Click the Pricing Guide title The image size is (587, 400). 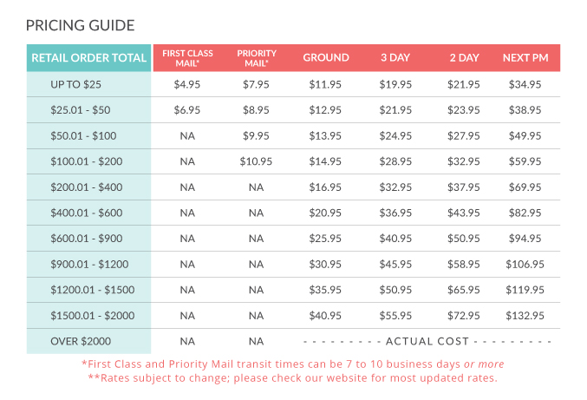81,24
